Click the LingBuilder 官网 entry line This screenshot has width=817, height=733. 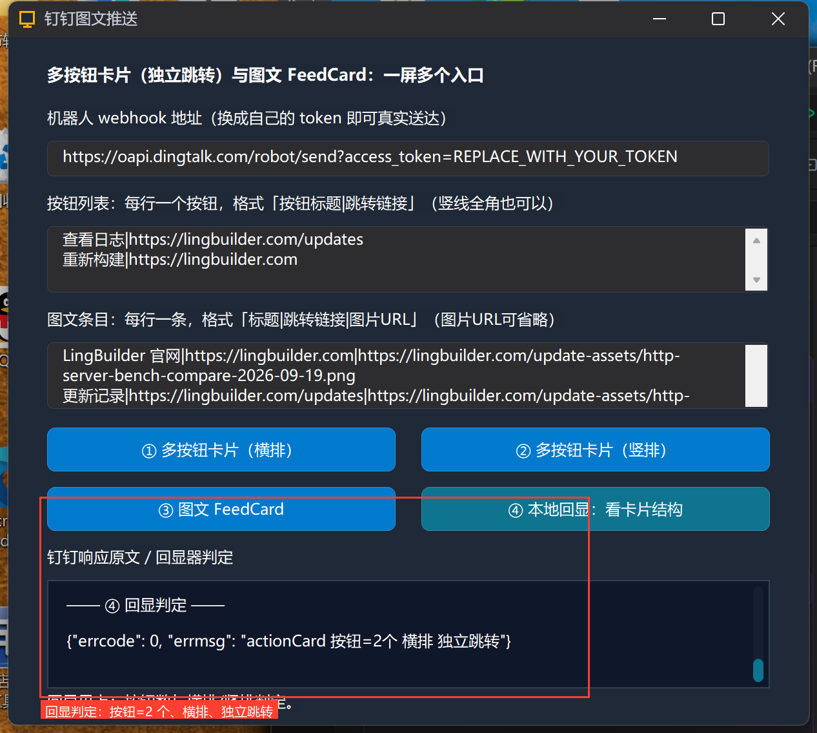[x=371, y=366]
